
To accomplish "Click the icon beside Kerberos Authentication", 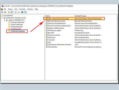I will 47,28.
